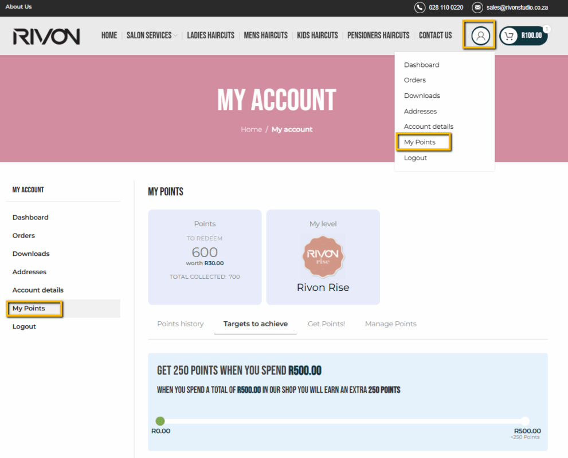Open the shopping cart icon
The height and width of the screenshot is (458, 568).
tap(509, 36)
